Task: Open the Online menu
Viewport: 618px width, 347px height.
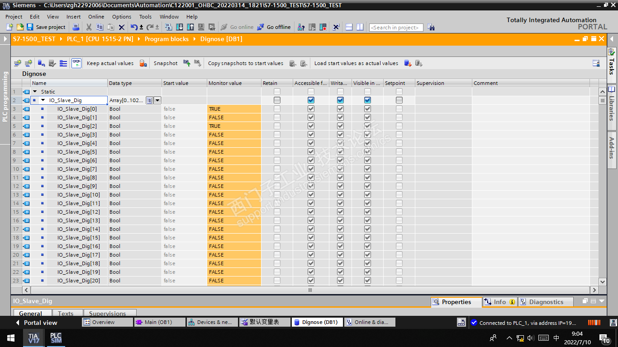Action: [96, 17]
